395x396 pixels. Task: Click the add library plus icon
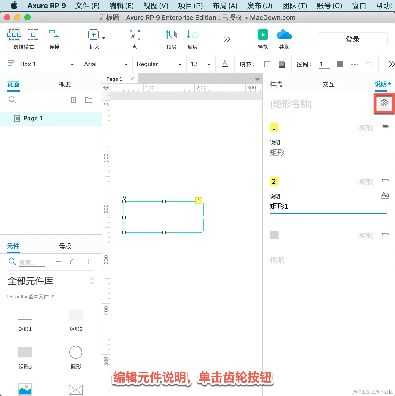click(58, 262)
